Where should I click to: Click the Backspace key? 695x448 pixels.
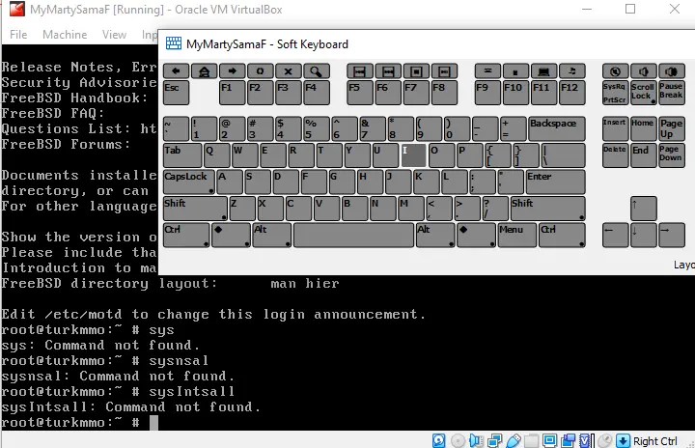click(557, 128)
